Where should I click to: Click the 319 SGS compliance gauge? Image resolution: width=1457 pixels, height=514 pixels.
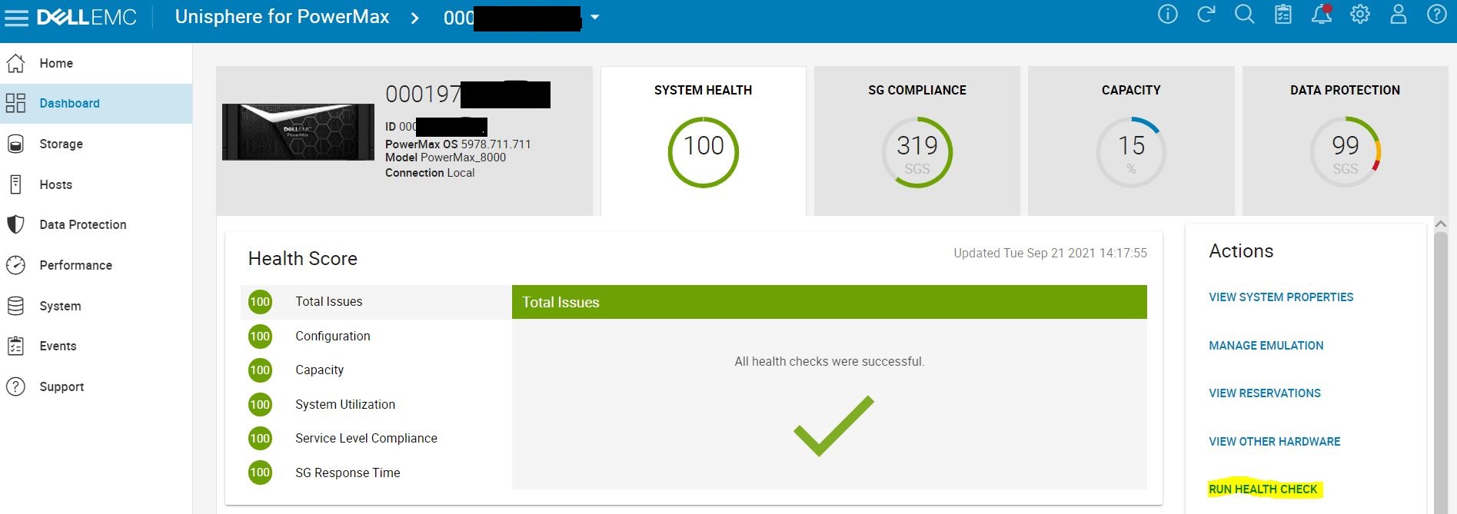(917, 152)
